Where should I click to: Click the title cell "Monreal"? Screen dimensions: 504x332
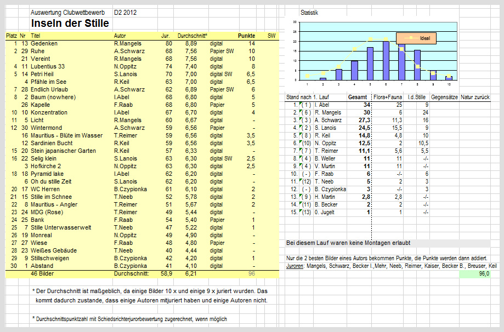[x=41, y=236]
